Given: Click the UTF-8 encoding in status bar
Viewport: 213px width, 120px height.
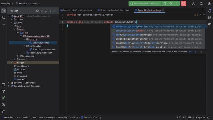Looking at the screenshot, I should (x=191, y=117).
